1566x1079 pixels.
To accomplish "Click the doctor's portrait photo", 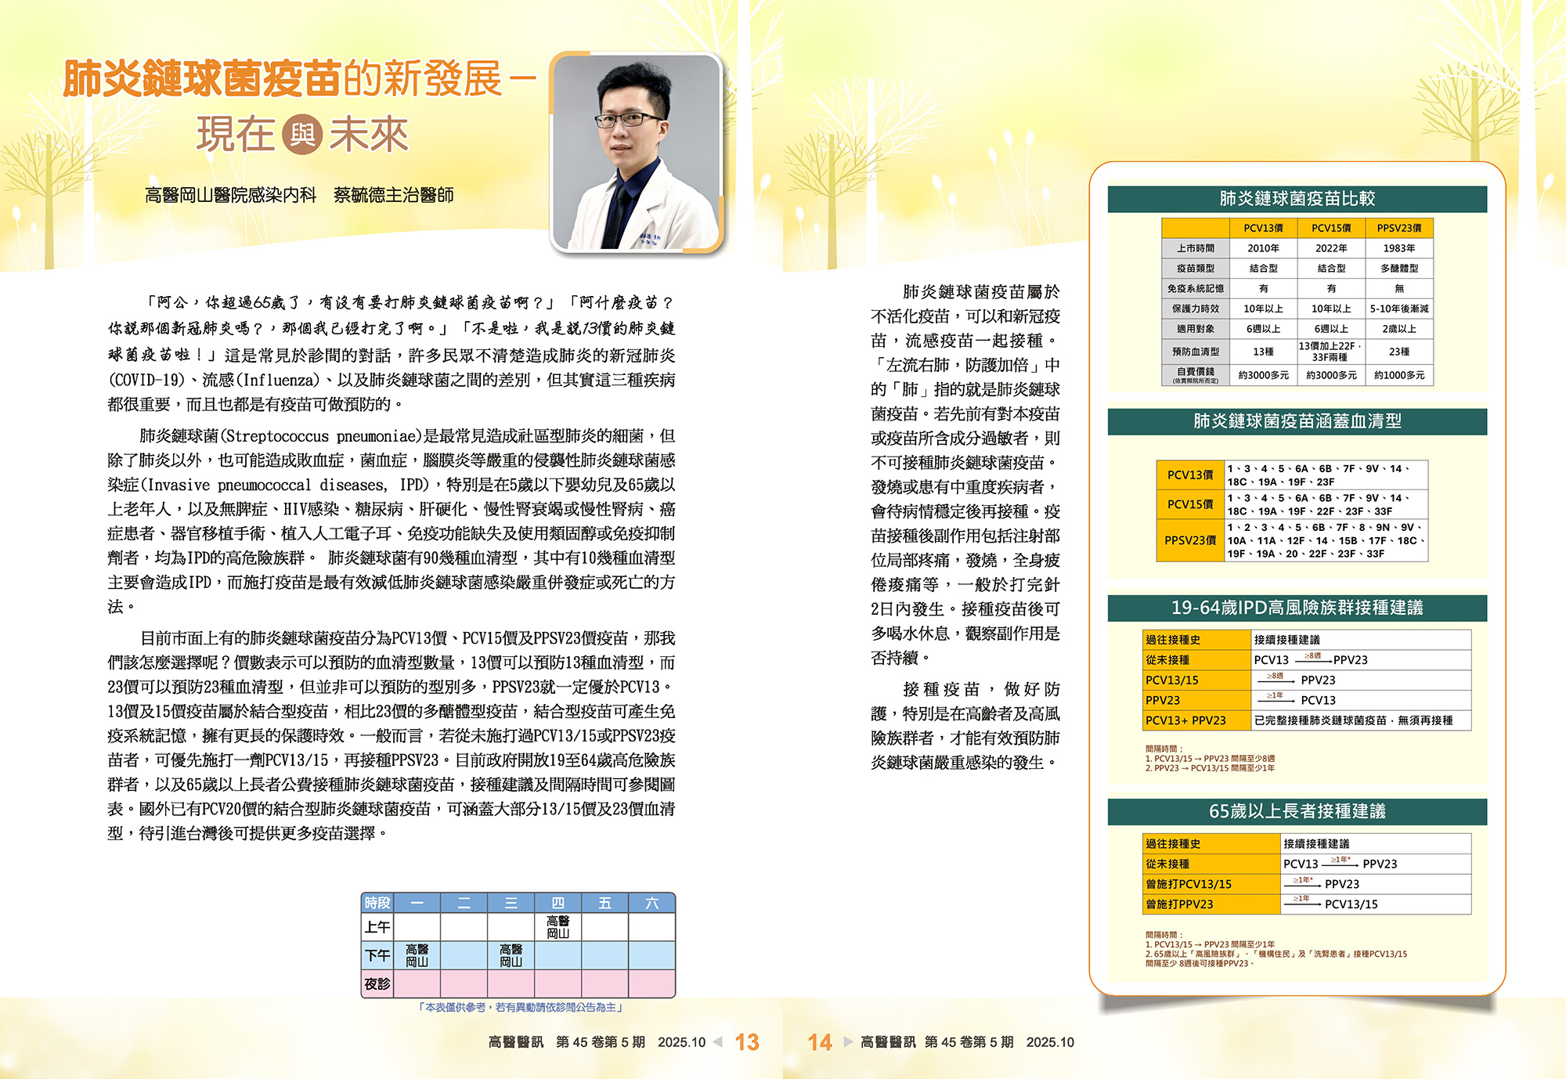I will (x=636, y=152).
